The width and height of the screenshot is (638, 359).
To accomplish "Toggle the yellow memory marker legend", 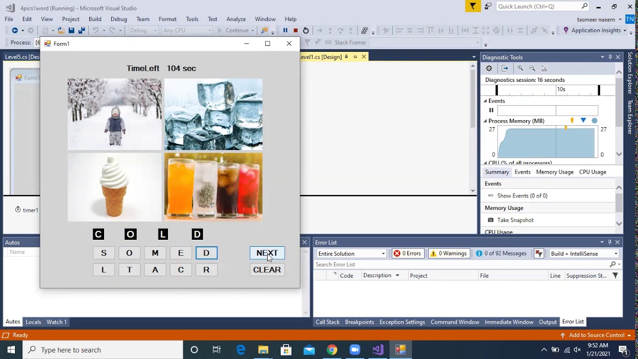I will (x=572, y=121).
